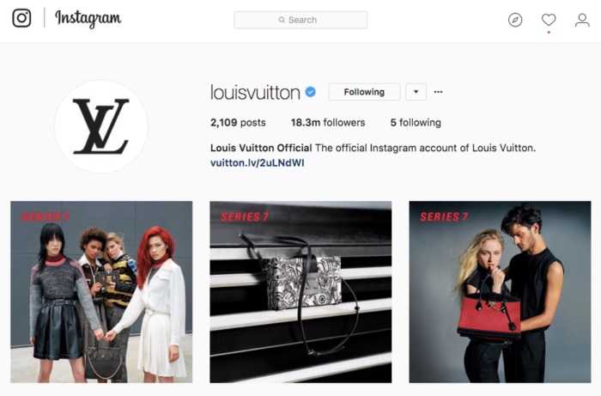This screenshot has width=601, height=396.
Task: Open the activity heart icon
Action: (549, 20)
